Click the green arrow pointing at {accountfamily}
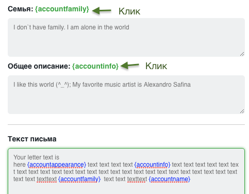Screen dimensions: 249x194 click(102, 11)
